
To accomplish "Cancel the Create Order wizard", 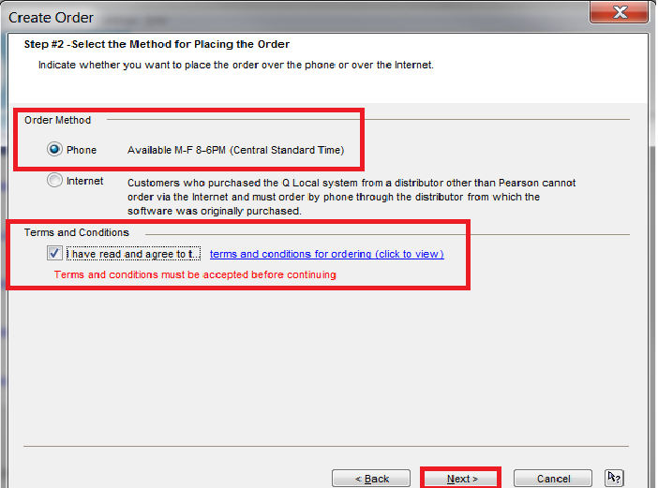I will pyautogui.click(x=553, y=479).
